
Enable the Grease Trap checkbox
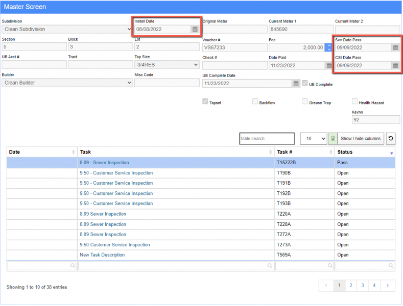305,102
